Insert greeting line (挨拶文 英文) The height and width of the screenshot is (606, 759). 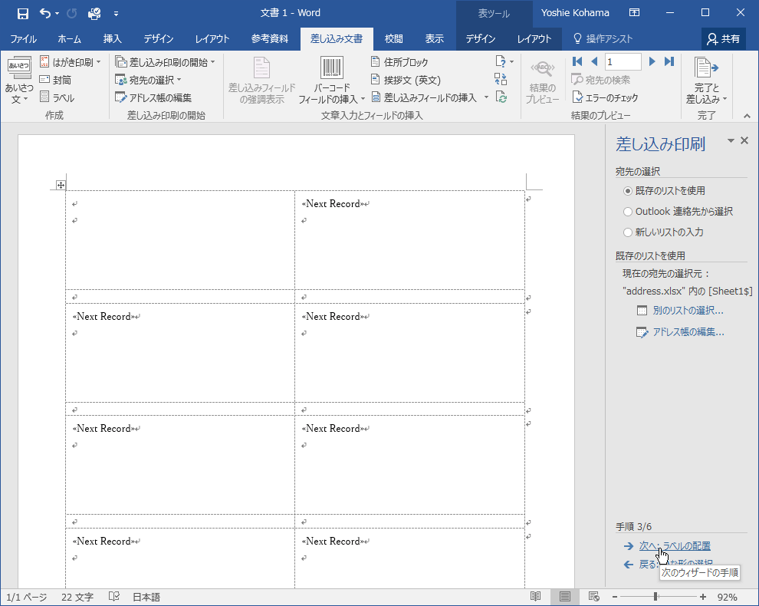click(406, 80)
